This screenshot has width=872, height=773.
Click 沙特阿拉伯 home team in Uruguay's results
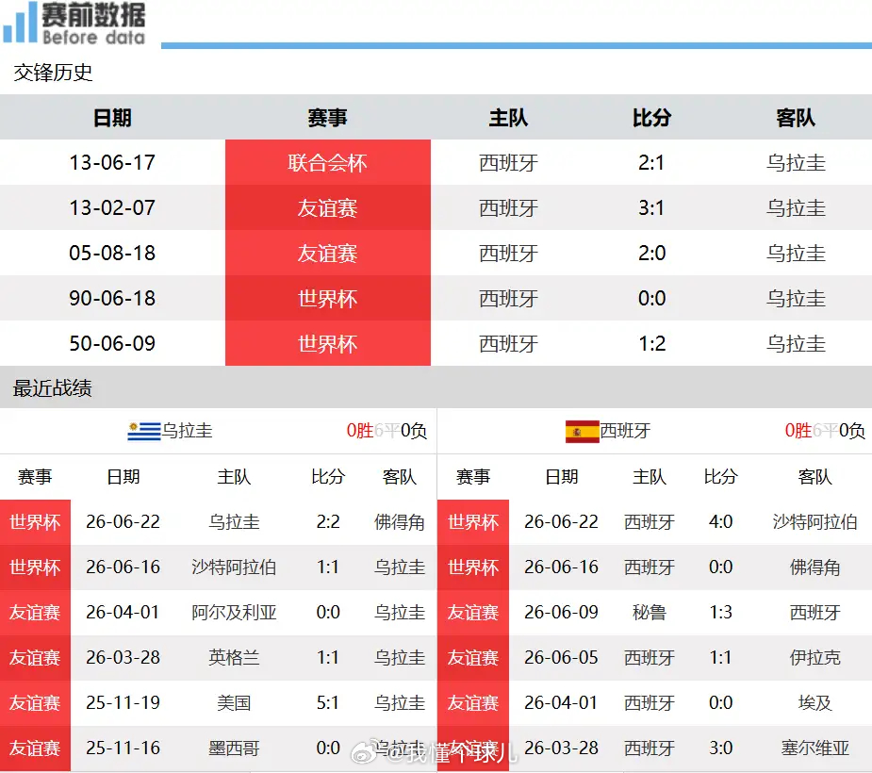coord(234,567)
